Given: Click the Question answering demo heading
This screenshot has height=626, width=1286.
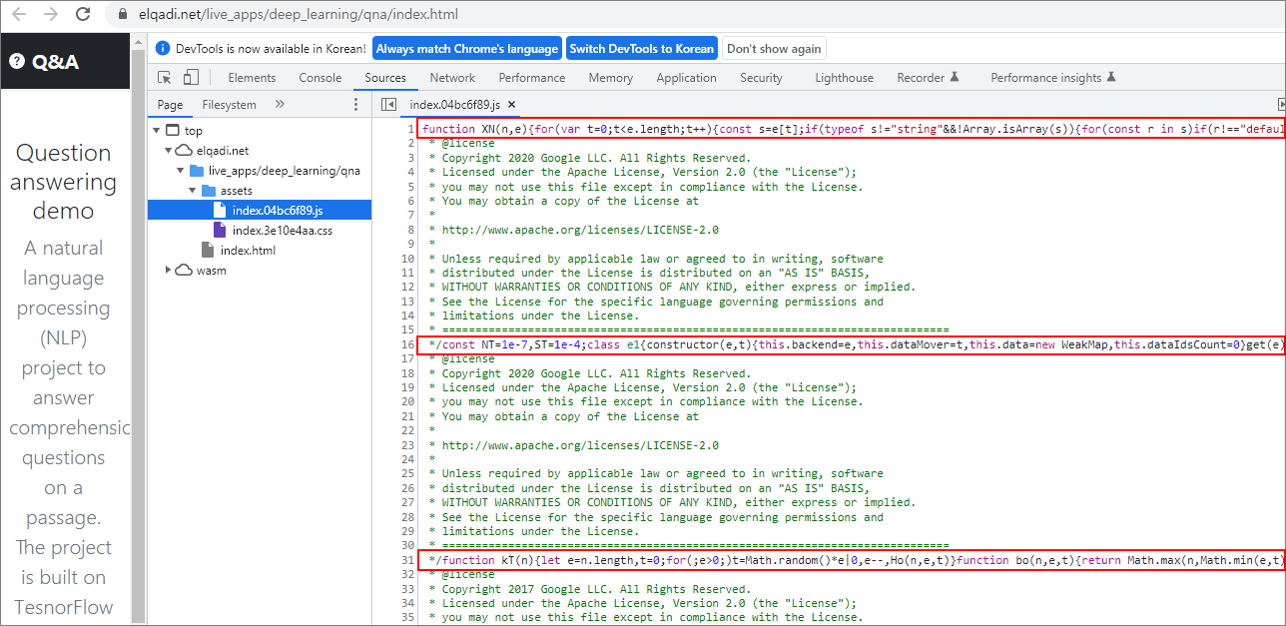Looking at the screenshot, I should (64, 182).
